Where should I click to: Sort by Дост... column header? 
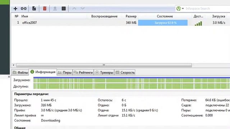click(198, 16)
